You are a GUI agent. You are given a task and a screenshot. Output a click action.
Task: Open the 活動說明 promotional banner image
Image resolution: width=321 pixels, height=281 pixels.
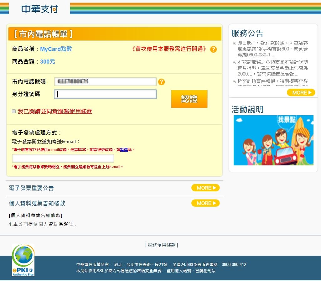(273, 140)
